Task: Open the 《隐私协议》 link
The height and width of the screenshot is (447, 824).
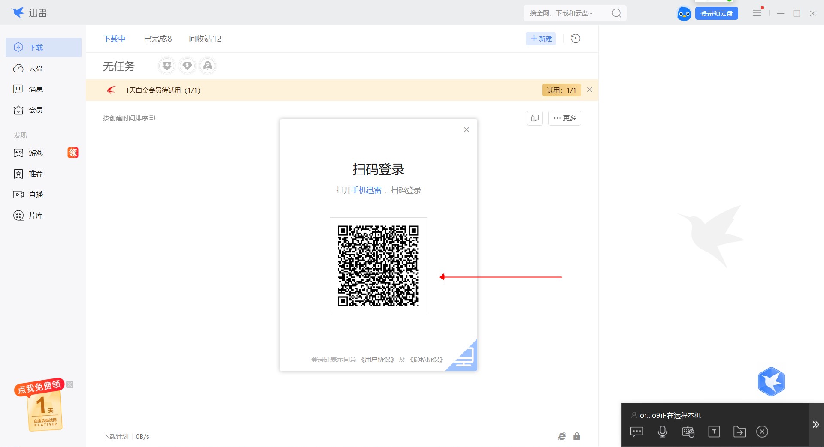Action: point(426,360)
